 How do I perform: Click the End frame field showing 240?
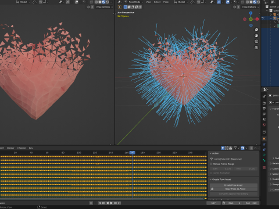pos(251,203)
